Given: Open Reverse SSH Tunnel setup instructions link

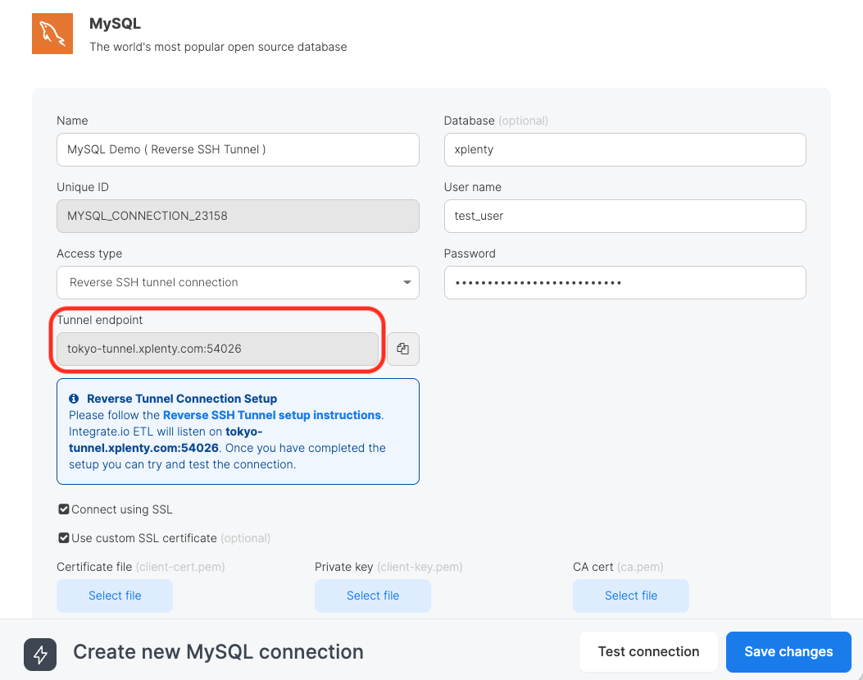Looking at the screenshot, I should pyautogui.click(x=271, y=415).
